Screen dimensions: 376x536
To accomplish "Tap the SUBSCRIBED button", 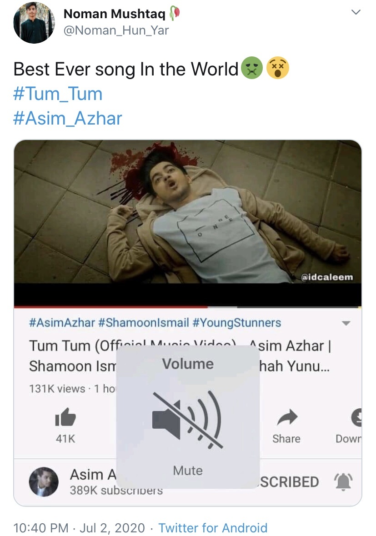I will [x=289, y=482].
